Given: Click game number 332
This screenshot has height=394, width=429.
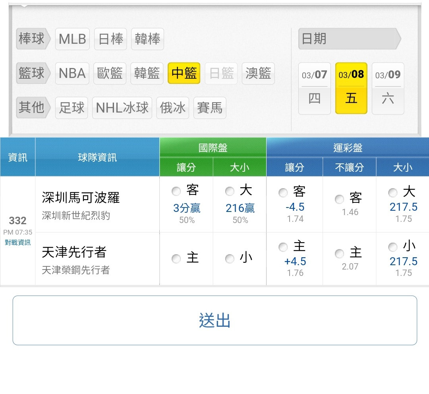Looking at the screenshot, I should pos(17,221).
